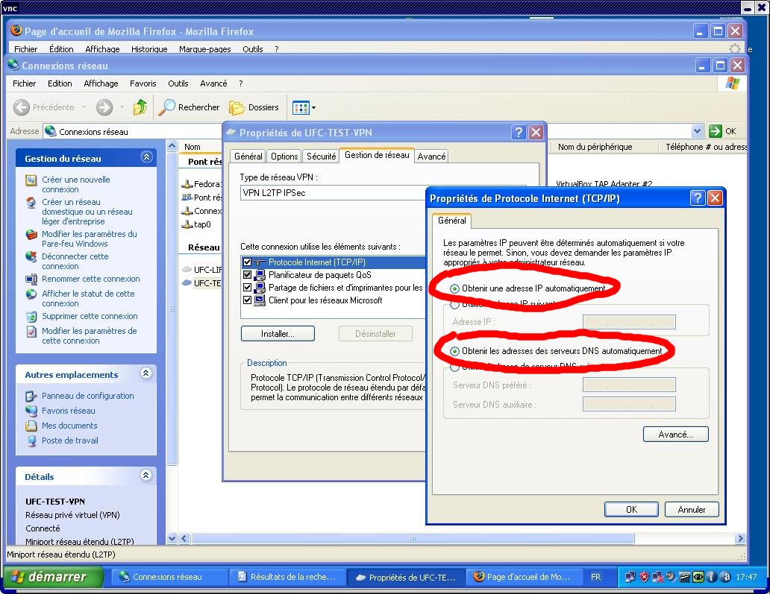The height and width of the screenshot is (594, 770).
Task: Uncheck Planificateur de paquets QoS checkbox
Action: click(247, 275)
